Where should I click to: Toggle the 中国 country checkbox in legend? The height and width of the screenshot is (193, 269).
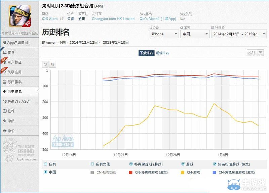(x=45, y=172)
